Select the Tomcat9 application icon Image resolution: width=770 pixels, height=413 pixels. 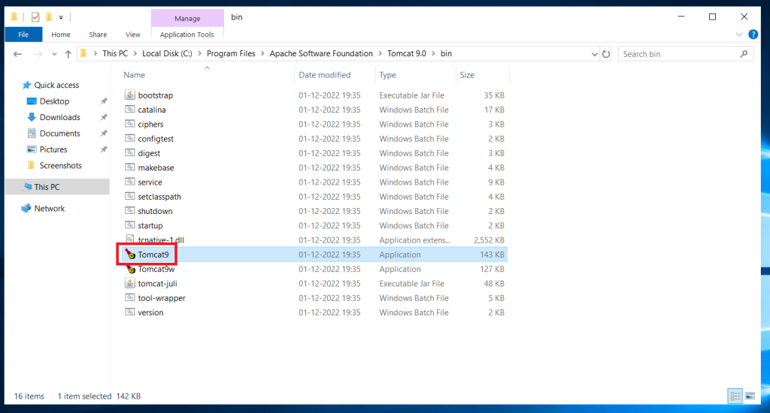(129, 254)
